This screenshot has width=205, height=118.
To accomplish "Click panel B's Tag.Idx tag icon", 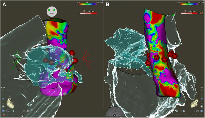I will click(x=185, y=11).
